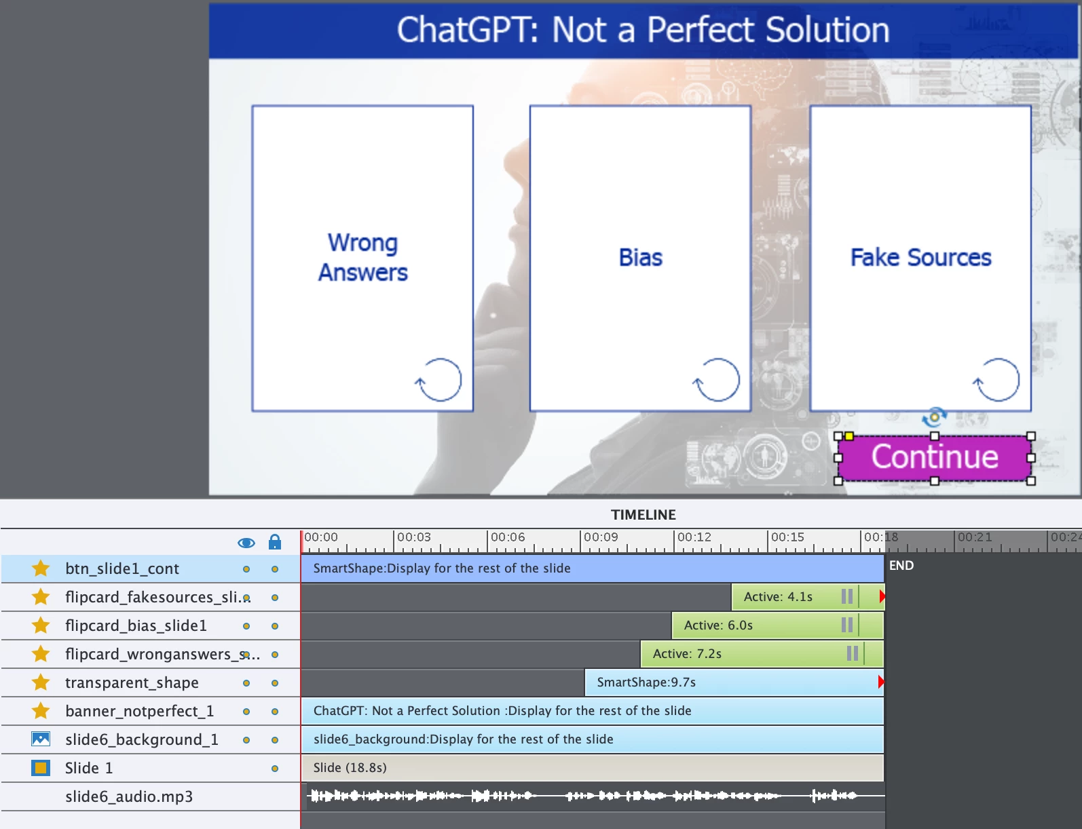The width and height of the screenshot is (1082, 829).
Task: Select the Fake Sources flip card
Action: click(920, 258)
